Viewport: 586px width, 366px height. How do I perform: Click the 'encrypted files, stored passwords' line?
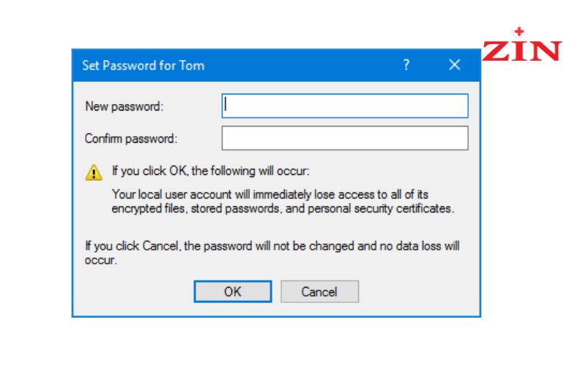pyautogui.click(x=283, y=209)
